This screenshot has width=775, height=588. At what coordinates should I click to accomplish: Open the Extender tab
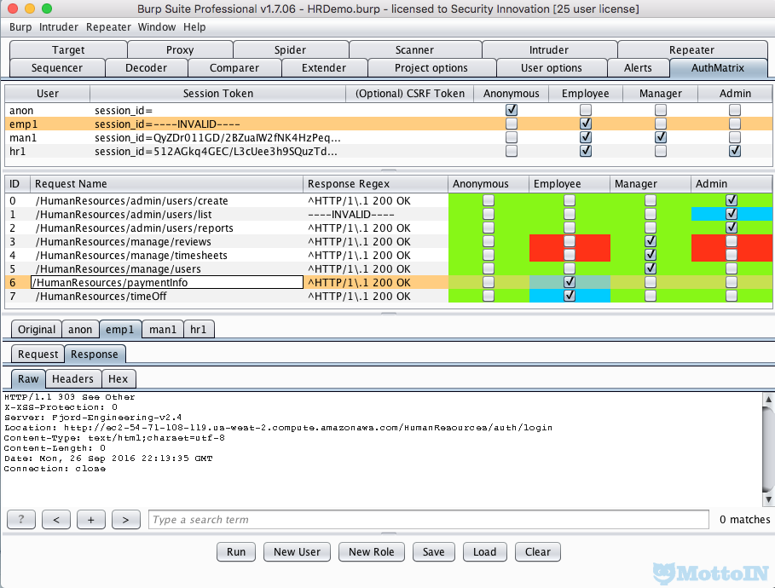[x=324, y=67]
